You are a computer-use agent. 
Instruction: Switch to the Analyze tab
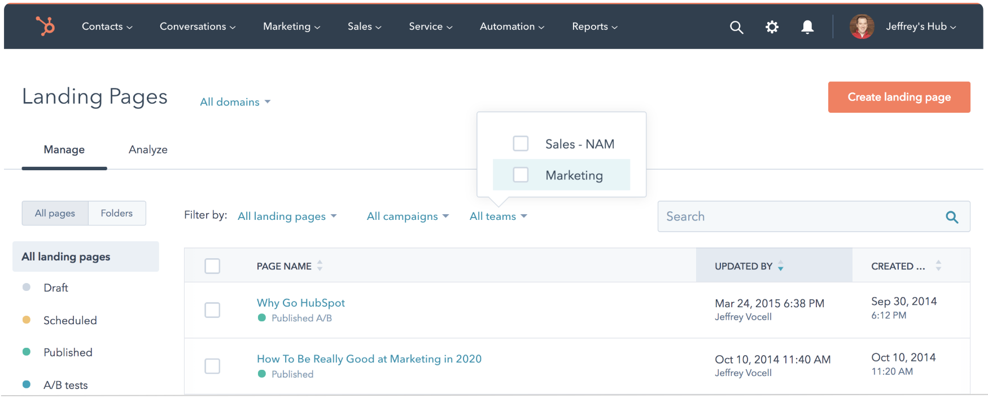[148, 149]
